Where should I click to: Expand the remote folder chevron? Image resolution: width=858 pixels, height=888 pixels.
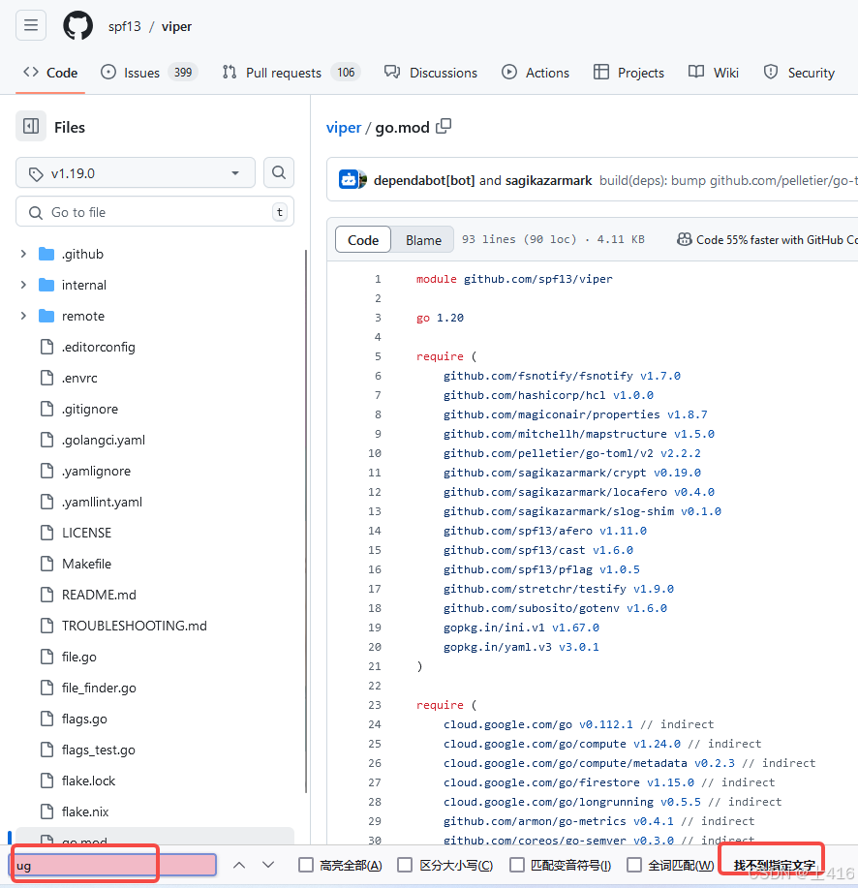pos(23,316)
